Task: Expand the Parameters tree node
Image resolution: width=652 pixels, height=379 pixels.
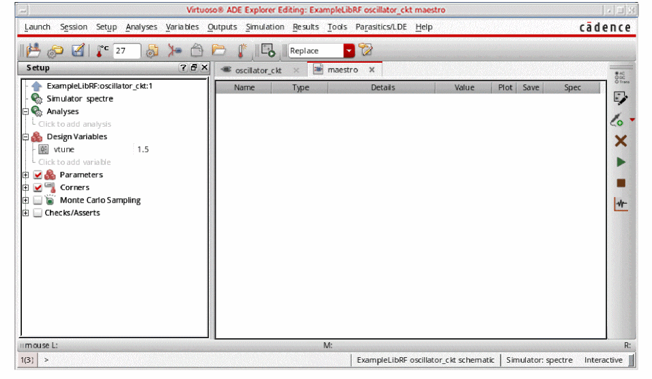Action: (25, 175)
